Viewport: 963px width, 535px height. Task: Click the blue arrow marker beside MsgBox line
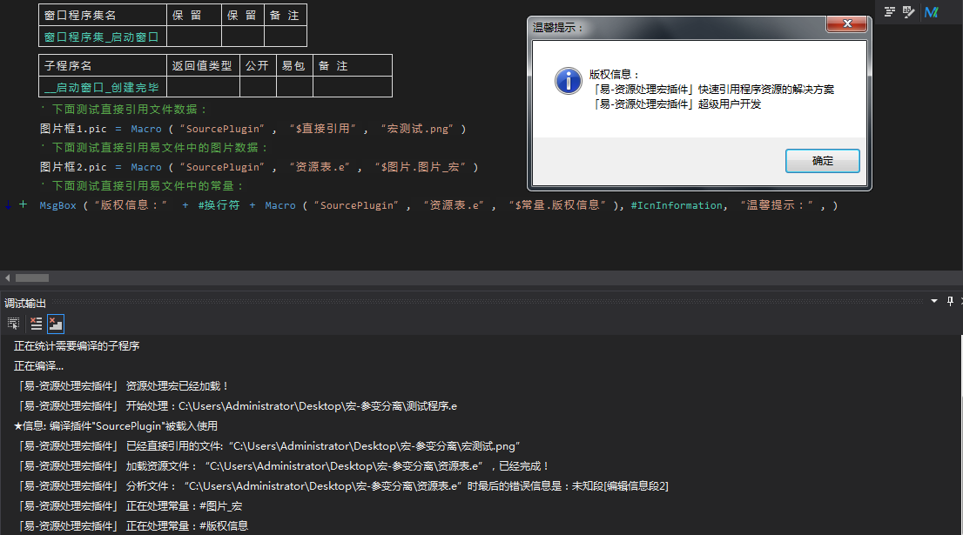tap(8, 204)
